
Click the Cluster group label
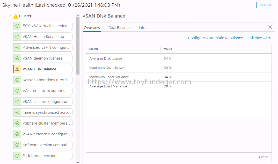coord(25,16)
